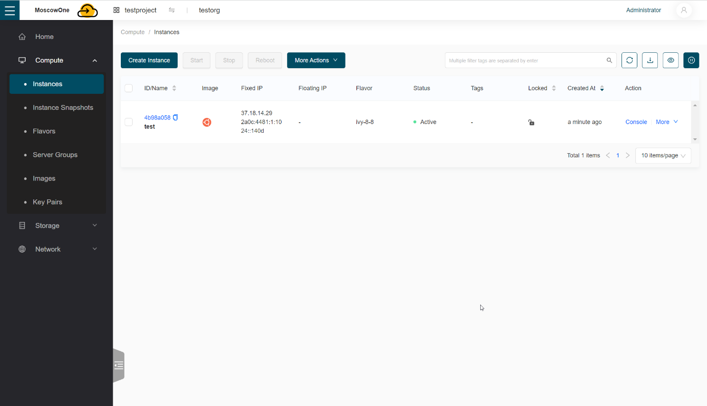
Task: Toggle the column visibility eye button
Action: click(671, 60)
